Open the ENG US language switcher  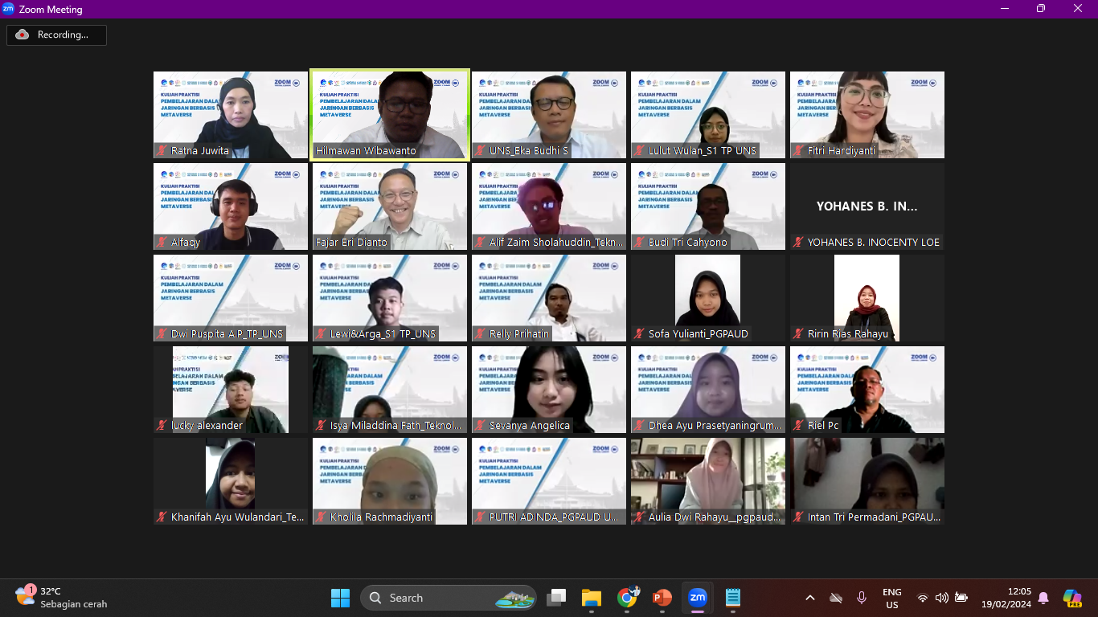[x=891, y=598]
